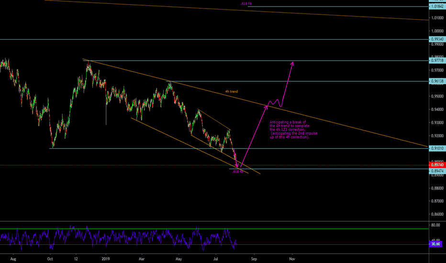The height and width of the screenshot is (263, 446).
Task: Click the 2019 label on time axis
Action: (x=106, y=259)
